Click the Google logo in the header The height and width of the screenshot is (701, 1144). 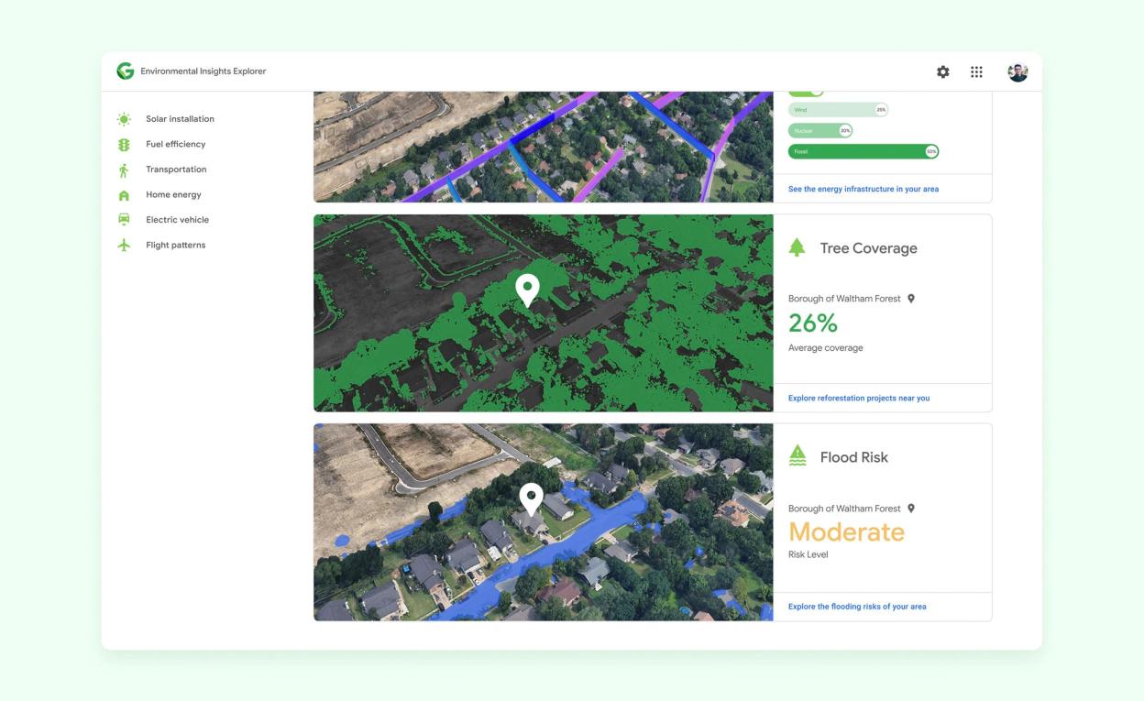(125, 71)
